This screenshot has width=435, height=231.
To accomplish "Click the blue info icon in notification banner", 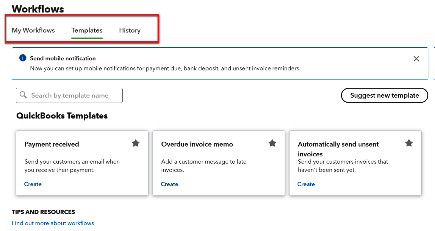I will pos(23,58).
